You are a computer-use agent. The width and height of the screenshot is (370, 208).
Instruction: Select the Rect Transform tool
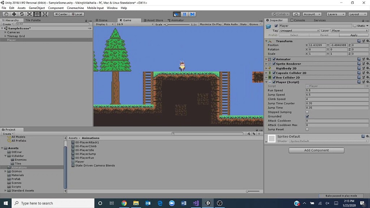[x=37, y=14]
